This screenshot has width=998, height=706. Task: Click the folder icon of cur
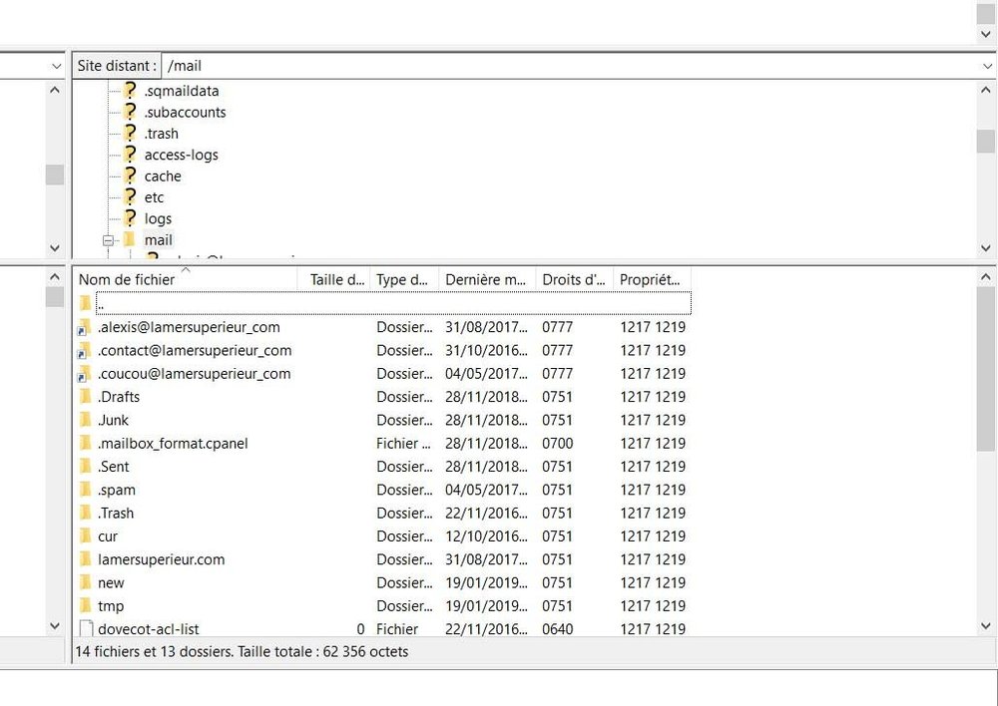(x=85, y=536)
